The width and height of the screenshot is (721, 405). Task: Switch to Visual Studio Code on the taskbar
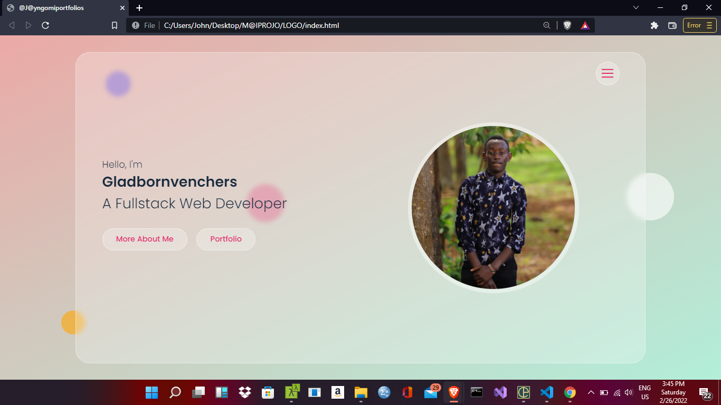point(546,392)
